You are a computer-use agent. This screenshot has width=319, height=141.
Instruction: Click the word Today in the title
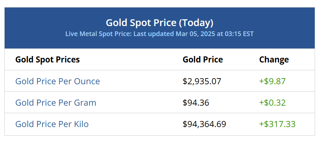(196, 23)
